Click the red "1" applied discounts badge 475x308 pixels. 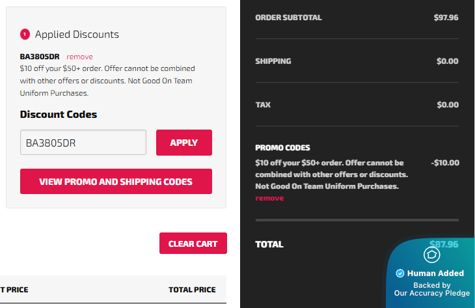pyautogui.click(x=25, y=35)
